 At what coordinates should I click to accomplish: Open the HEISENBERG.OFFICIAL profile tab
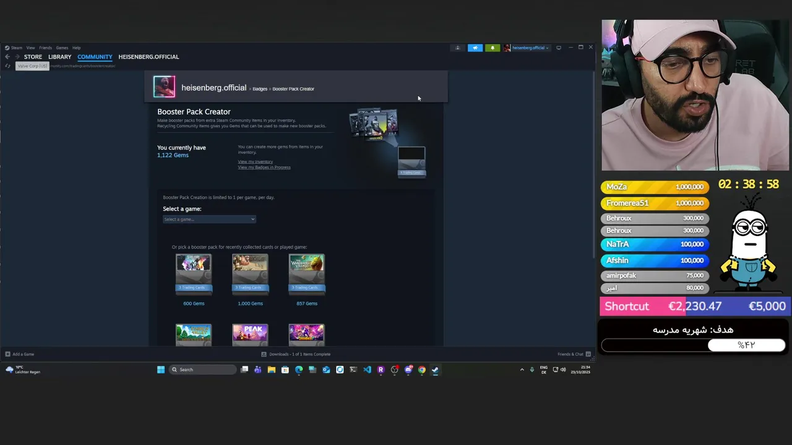click(148, 57)
